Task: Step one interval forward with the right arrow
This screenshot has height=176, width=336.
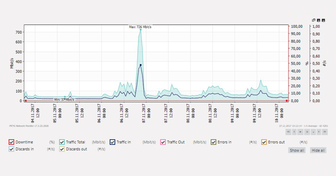Action: [319, 132]
